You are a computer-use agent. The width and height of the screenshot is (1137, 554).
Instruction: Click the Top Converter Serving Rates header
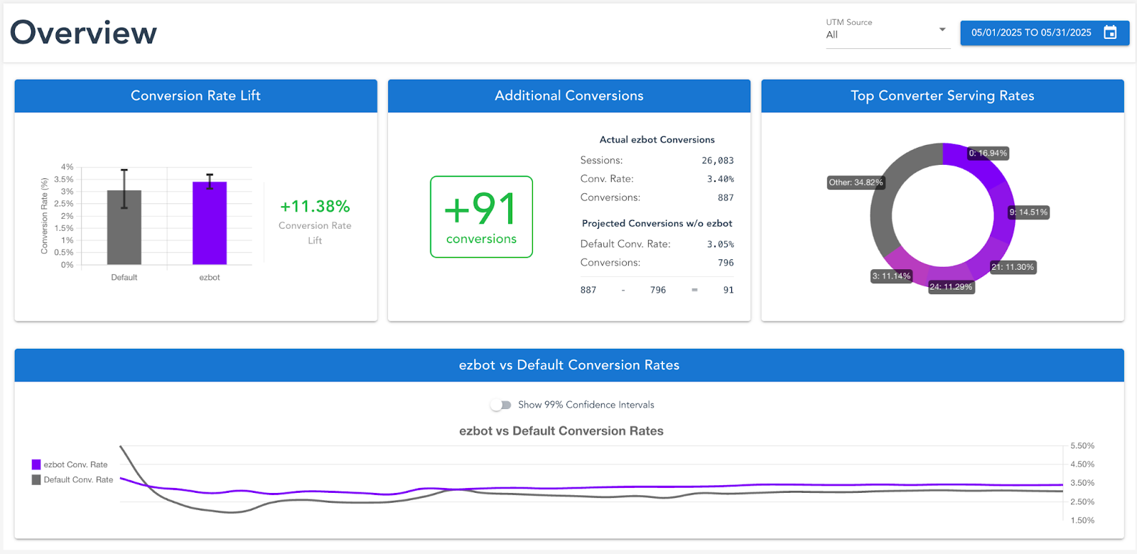coord(942,96)
